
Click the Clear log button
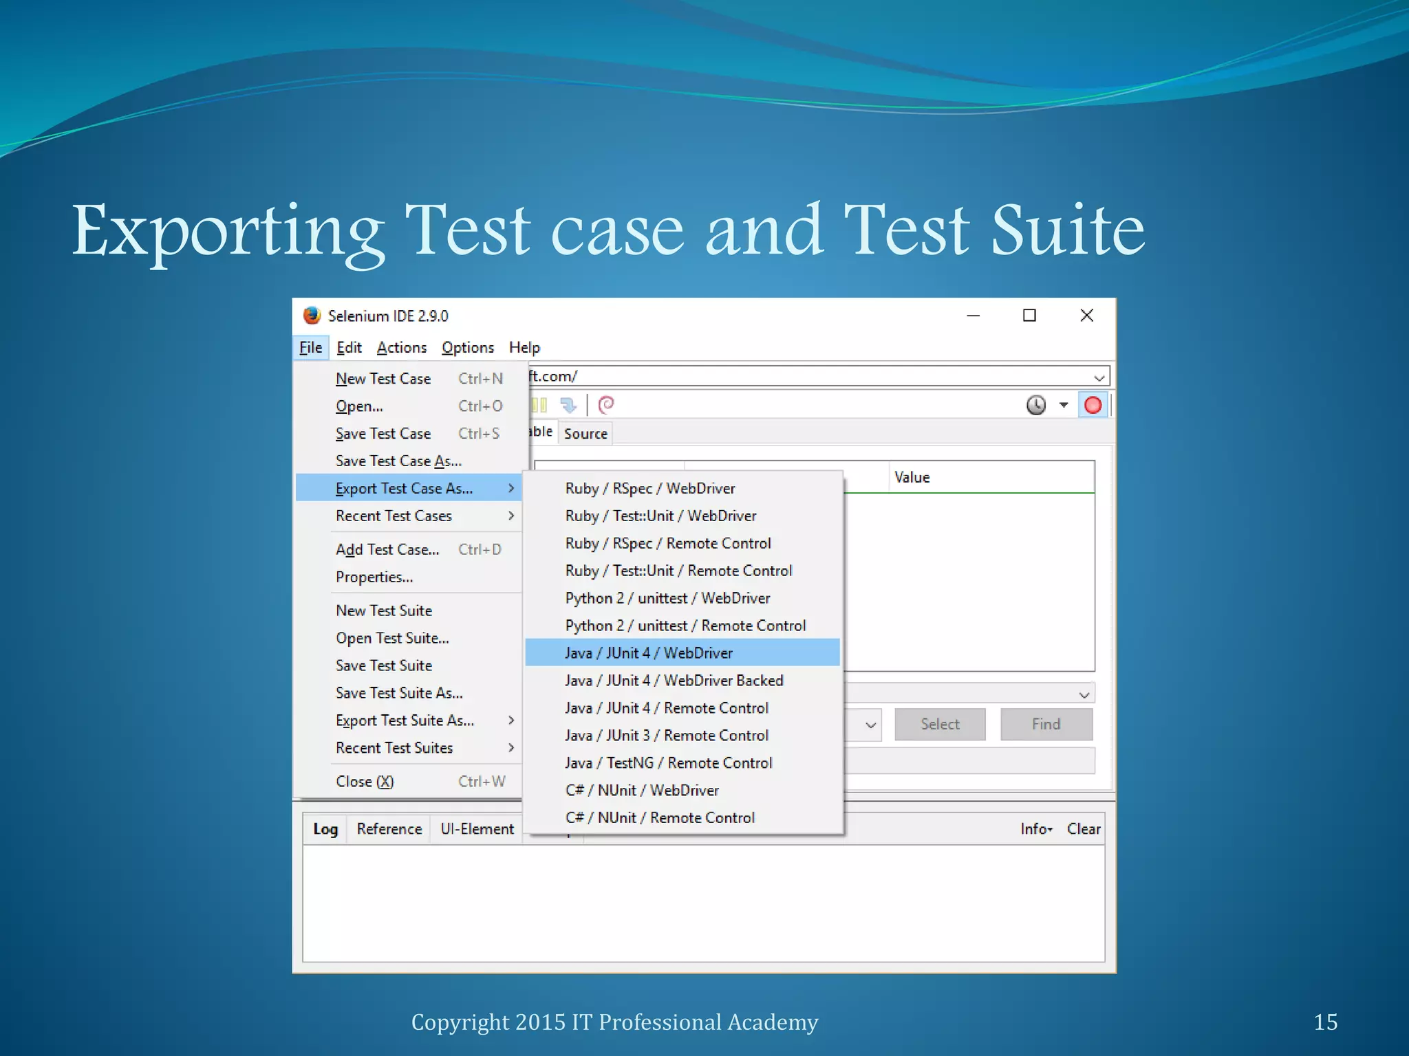click(1084, 829)
